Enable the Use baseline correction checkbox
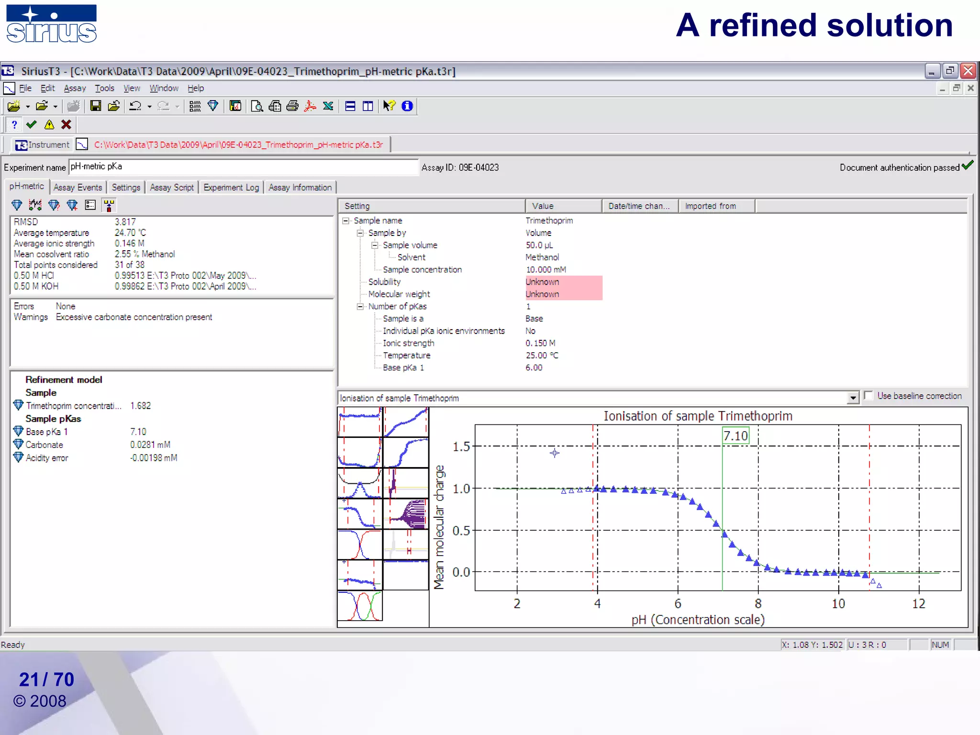 pos(869,396)
